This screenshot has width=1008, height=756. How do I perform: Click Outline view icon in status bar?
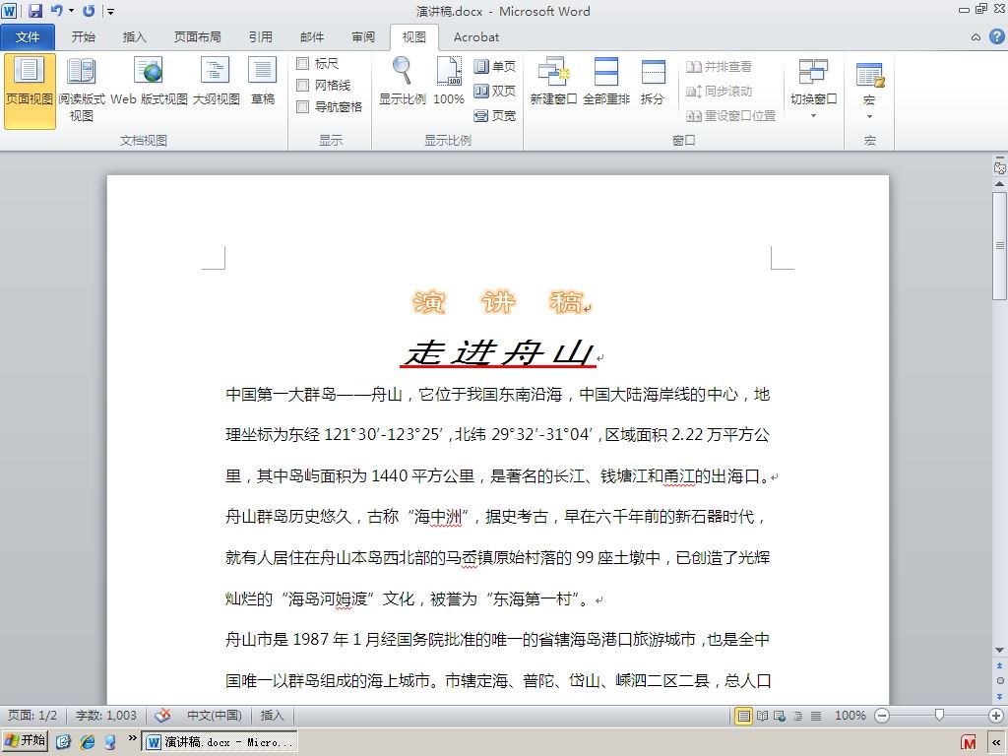[797, 716]
